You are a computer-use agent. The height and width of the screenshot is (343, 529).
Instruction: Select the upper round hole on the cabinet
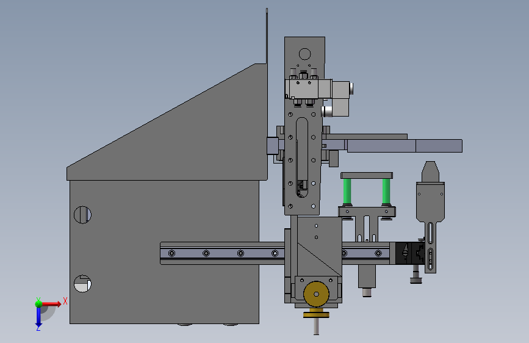[x=82, y=215]
